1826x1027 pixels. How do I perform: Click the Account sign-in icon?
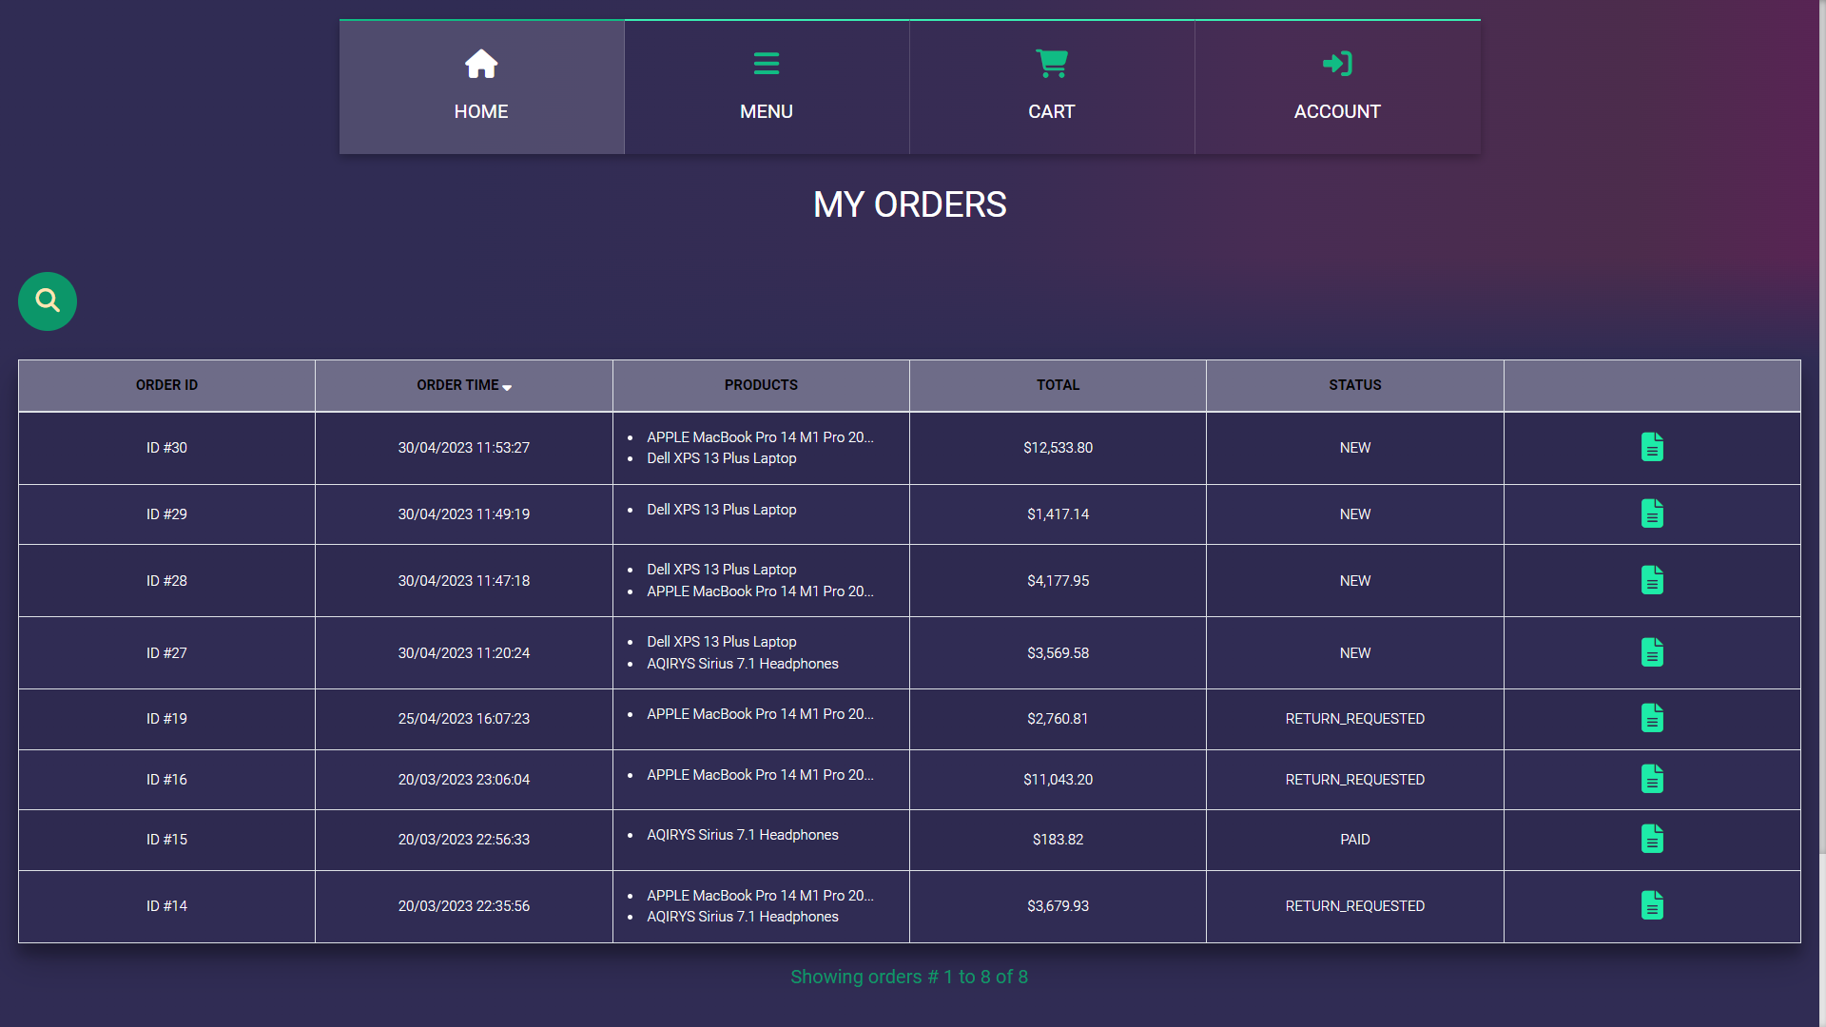pos(1337,64)
